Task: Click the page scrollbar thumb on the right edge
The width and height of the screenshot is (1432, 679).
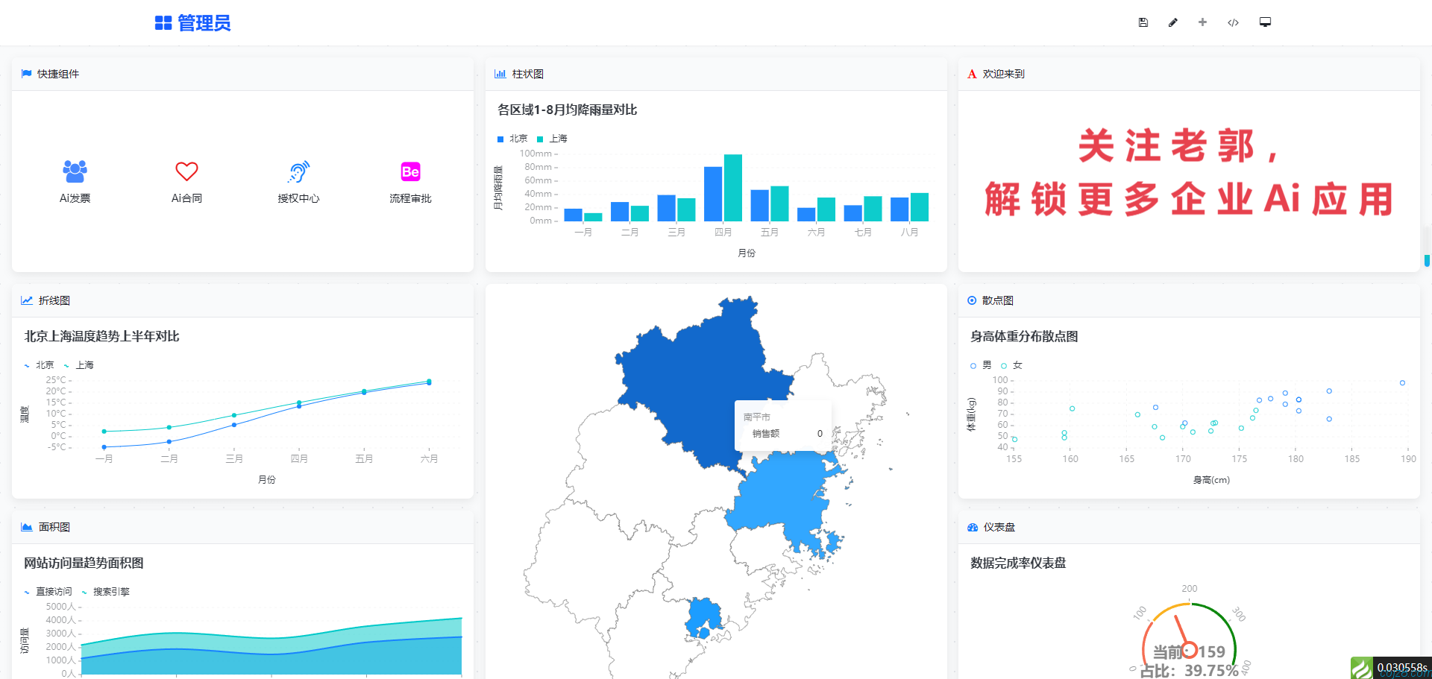Action: (x=1427, y=260)
